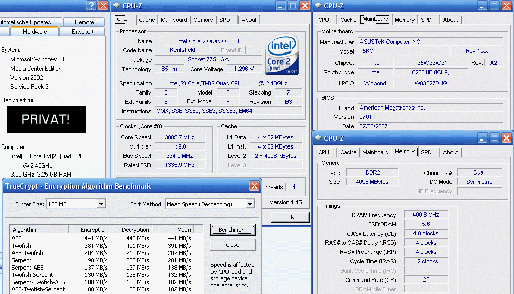Switch to CPU tab in the Mainboard window

(323, 20)
